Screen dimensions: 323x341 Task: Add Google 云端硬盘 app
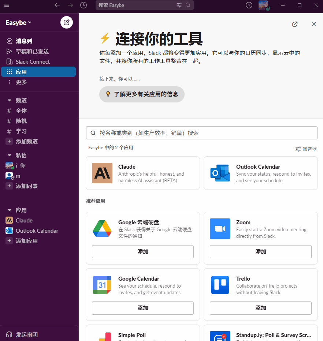143,252
